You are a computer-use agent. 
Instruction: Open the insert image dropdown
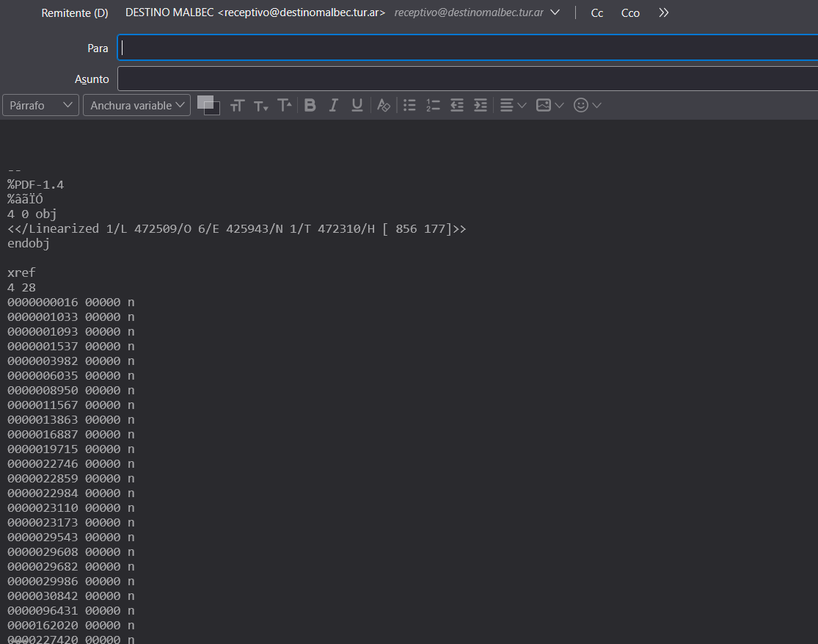[549, 105]
